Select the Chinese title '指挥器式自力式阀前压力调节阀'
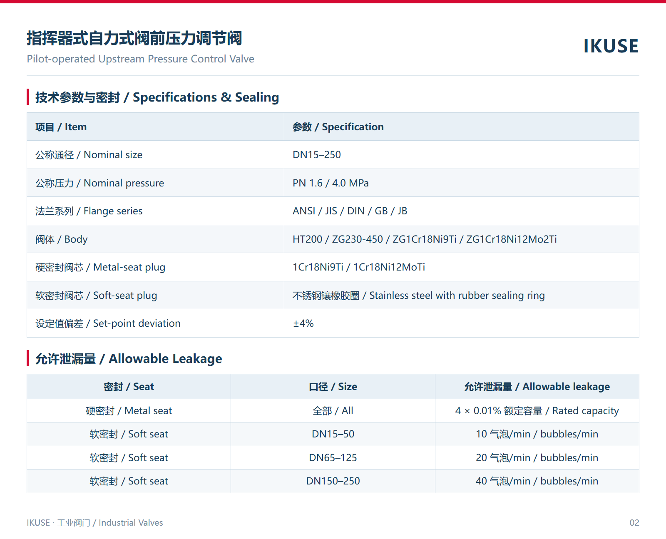 (x=134, y=38)
